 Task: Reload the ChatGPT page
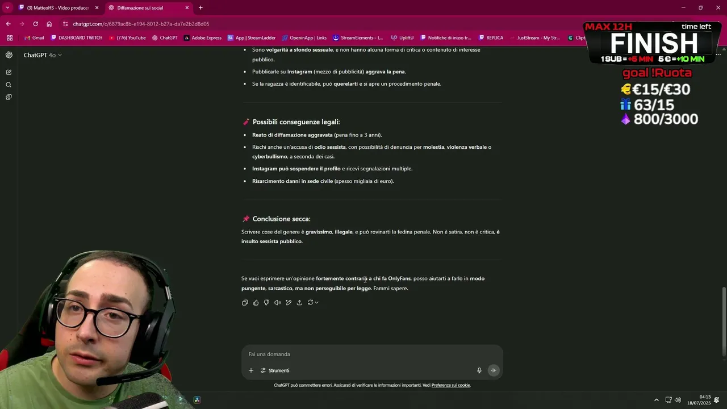35,24
